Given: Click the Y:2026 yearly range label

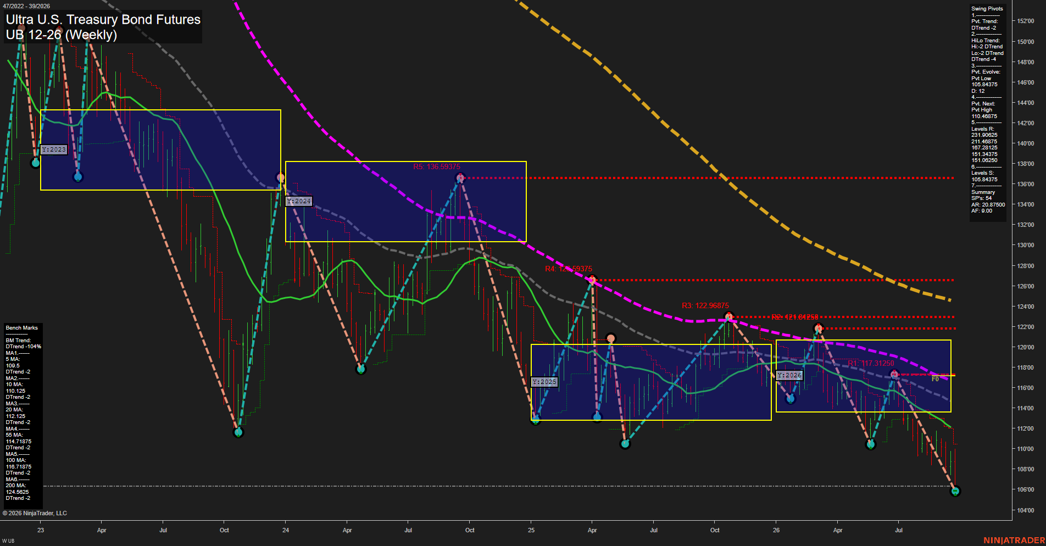Looking at the screenshot, I should (790, 375).
